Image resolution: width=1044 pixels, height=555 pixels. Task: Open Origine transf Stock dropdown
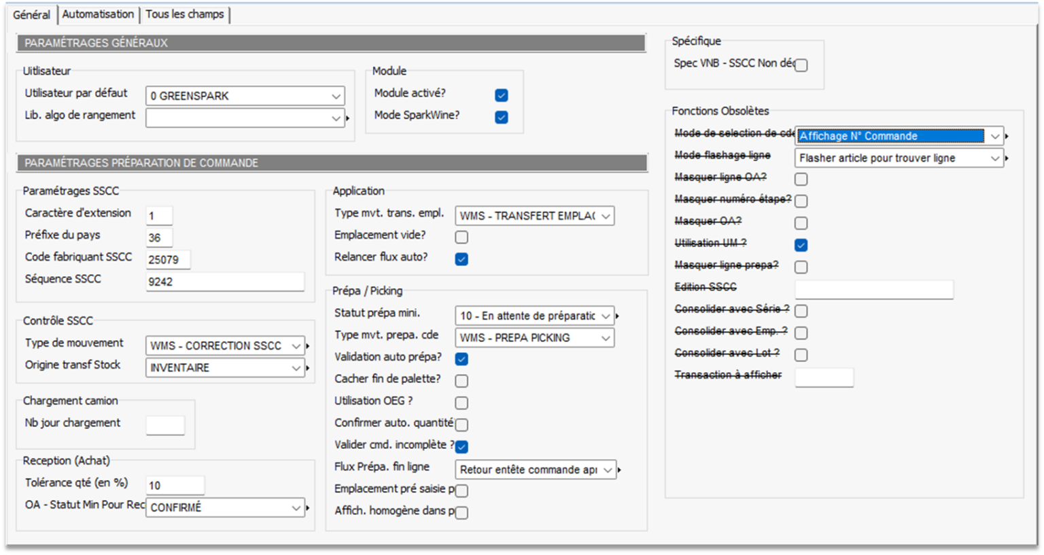(x=296, y=367)
